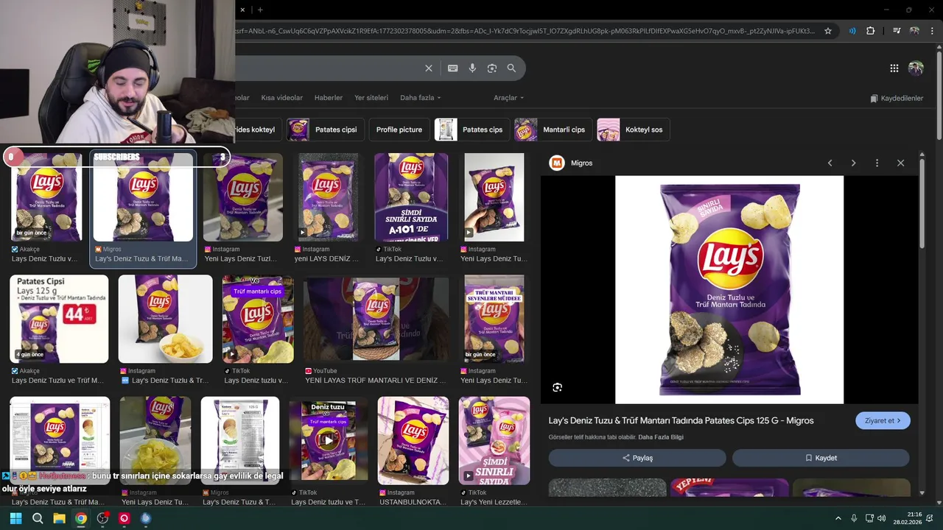Image resolution: width=943 pixels, height=530 pixels.
Task: Open the Patates Cipsi Lays 125 g Akakçe thumbnail
Action: (x=59, y=319)
